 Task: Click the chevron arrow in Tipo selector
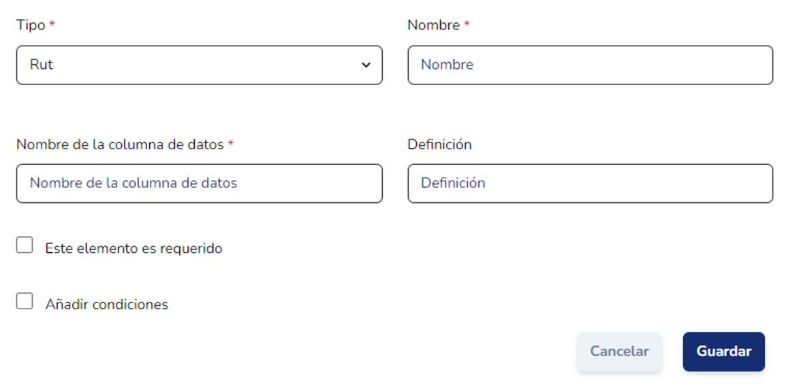pos(366,65)
